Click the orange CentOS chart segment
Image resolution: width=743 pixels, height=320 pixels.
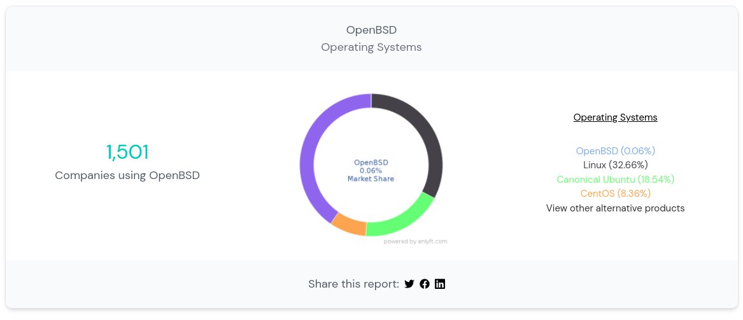point(350,224)
